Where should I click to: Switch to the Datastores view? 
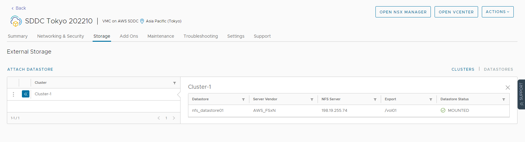click(x=498, y=69)
